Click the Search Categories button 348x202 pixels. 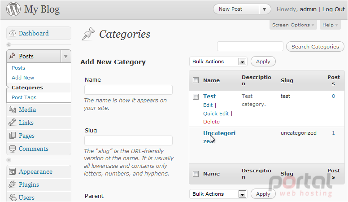pyautogui.click(x=315, y=47)
